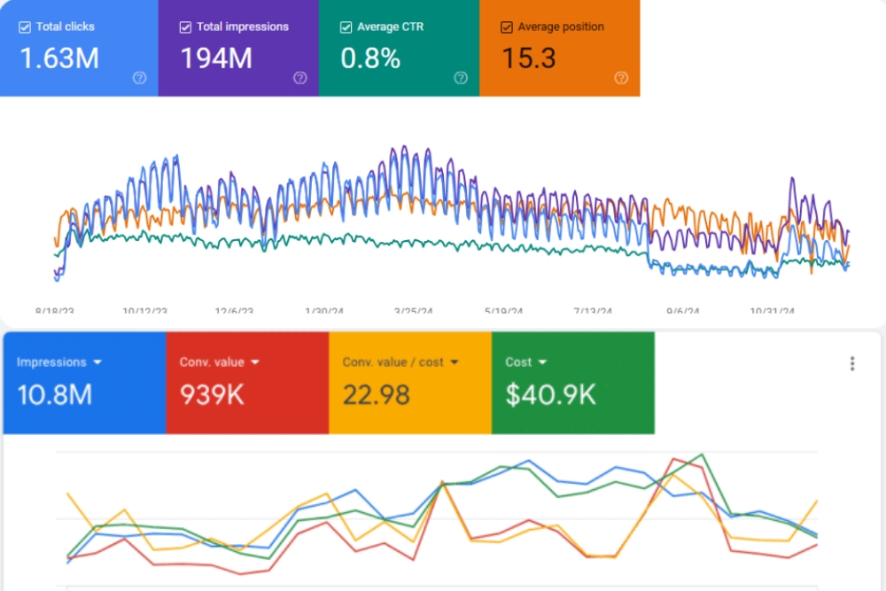Expand the Conv. value / cost dropdown
The image size is (886, 591).
pyautogui.click(x=455, y=362)
